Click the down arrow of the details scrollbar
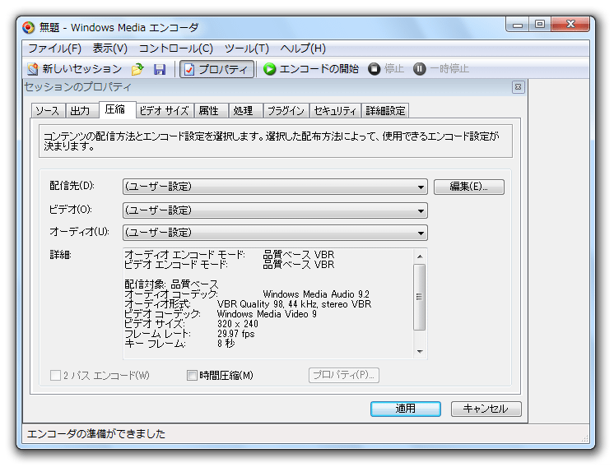The height and width of the screenshot is (467, 614). coord(420,351)
